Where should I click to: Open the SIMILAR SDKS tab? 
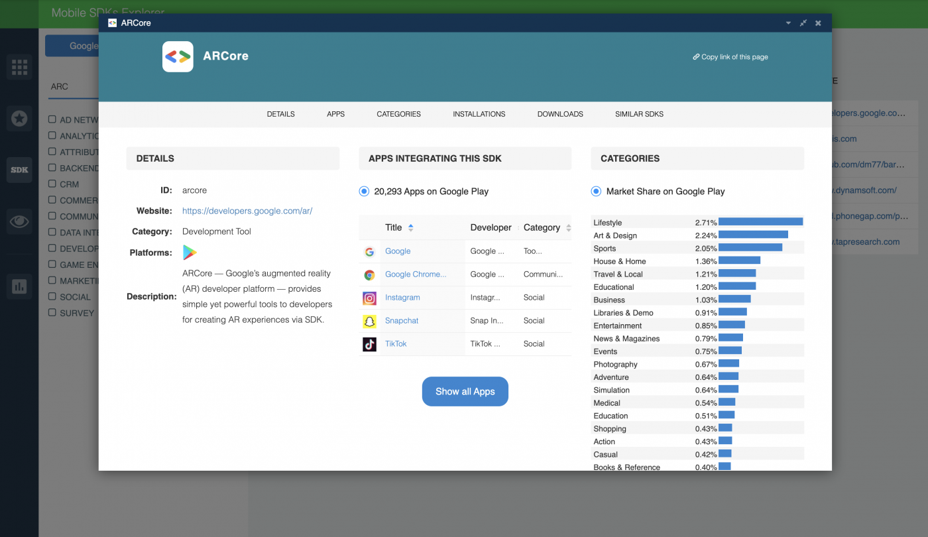639,114
